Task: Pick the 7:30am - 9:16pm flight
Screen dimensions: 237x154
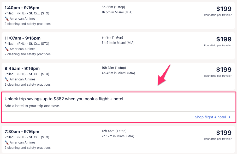Action: pos(22,132)
